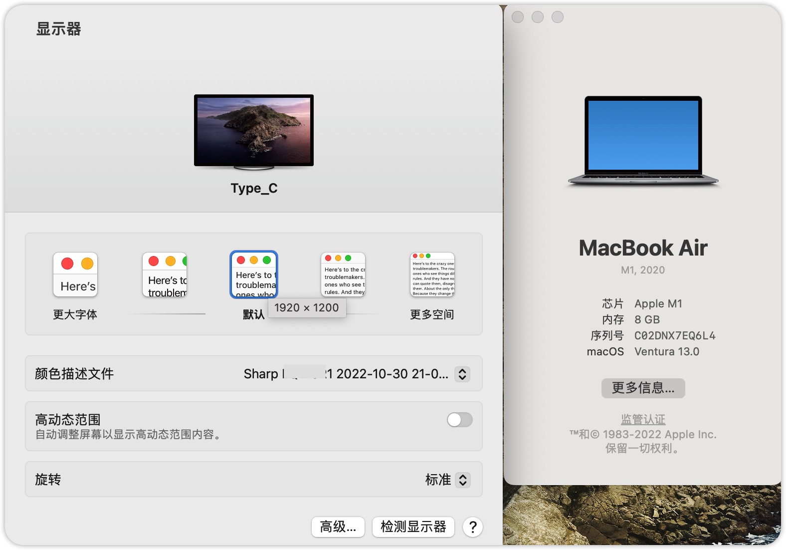The height and width of the screenshot is (550, 786).
Task: Click the MacBook Air title text
Action: pyautogui.click(x=643, y=248)
